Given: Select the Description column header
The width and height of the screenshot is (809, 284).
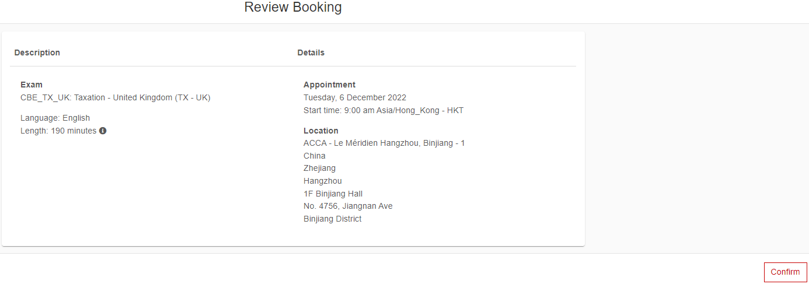Looking at the screenshot, I should 37,52.
